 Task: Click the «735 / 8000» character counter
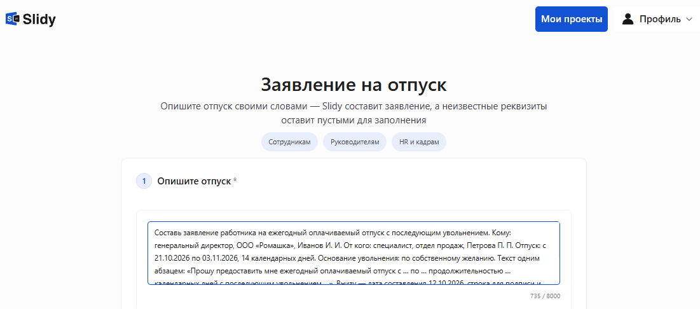click(x=545, y=296)
